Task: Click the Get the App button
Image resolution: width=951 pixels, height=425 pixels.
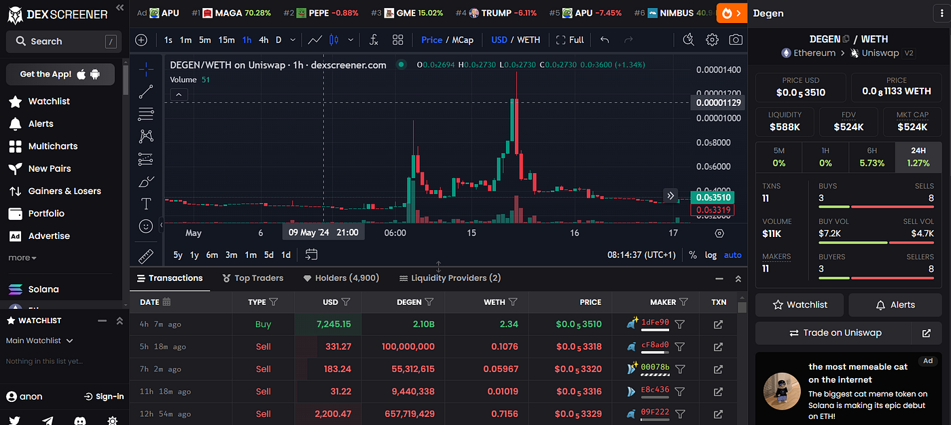Action: pyautogui.click(x=60, y=74)
